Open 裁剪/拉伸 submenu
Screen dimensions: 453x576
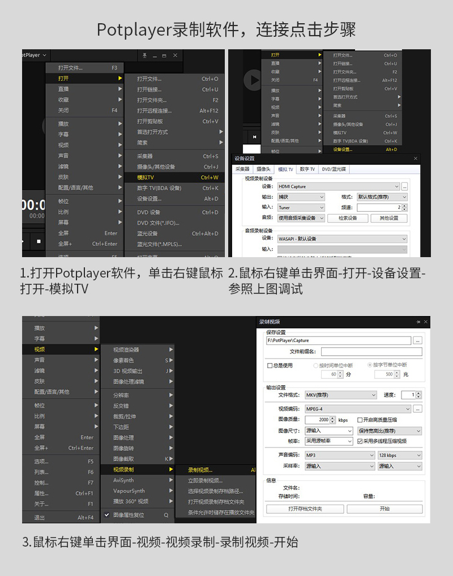click(138, 417)
